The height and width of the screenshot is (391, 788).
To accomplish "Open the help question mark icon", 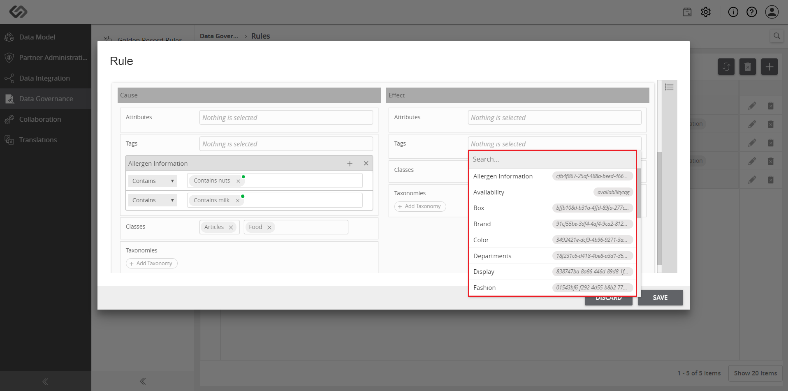I will point(752,12).
